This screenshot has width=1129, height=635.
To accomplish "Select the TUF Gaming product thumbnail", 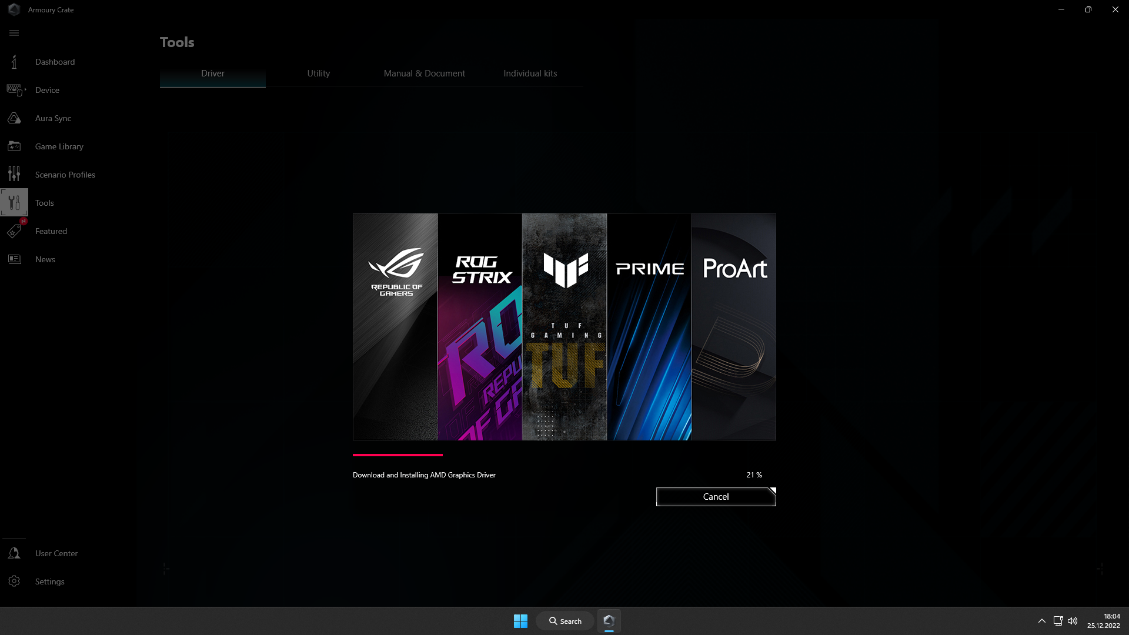I will click(x=564, y=326).
